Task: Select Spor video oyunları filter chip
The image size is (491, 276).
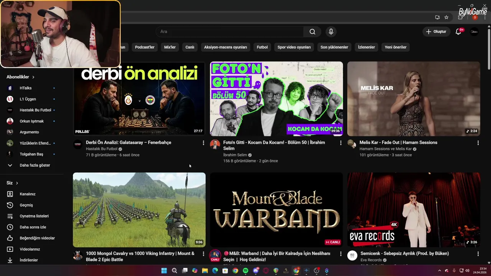Action: click(294, 47)
